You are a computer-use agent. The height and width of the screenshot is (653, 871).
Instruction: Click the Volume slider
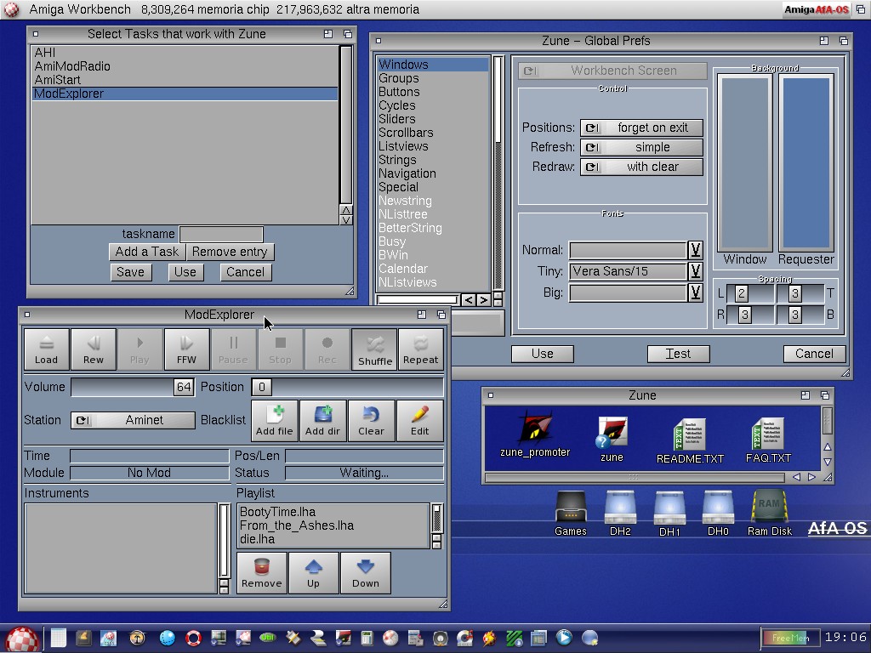[133, 387]
